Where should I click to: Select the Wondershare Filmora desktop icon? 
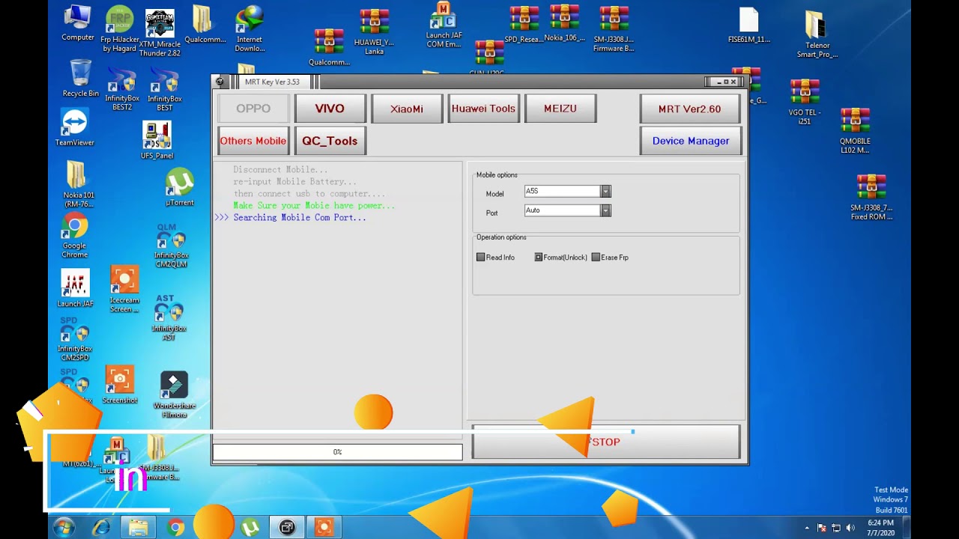(174, 395)
